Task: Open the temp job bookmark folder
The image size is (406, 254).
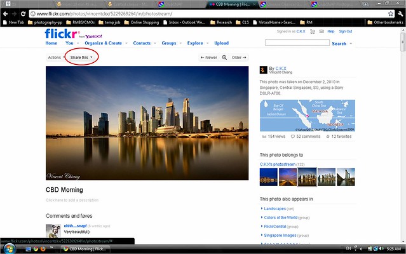Action: pyautogui.click(x=109, y=22)
